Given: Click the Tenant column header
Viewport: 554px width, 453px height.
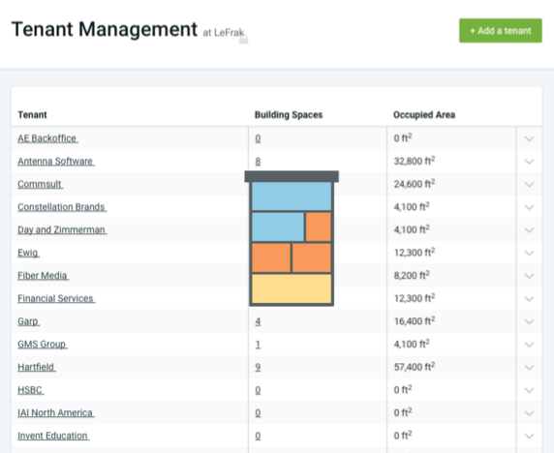Looking at the screenshot, I should click(x=33, y=115).
